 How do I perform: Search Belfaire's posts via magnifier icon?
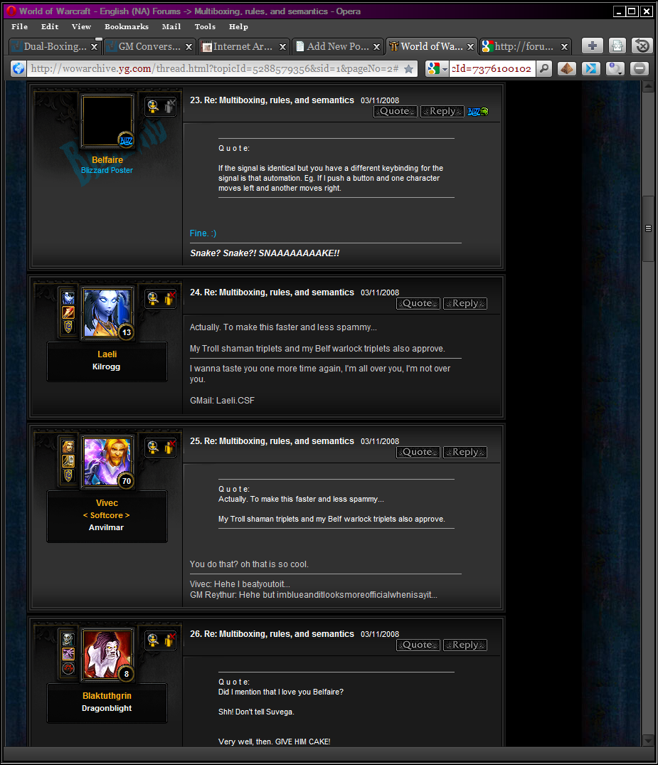(x=153, y=106)
